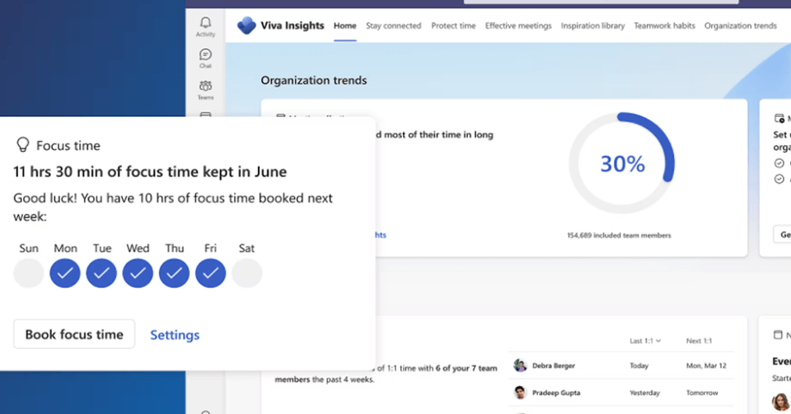Open the Effective meetings tab
The height and width of the screenshot is (414, 791).
coord(518,26)
